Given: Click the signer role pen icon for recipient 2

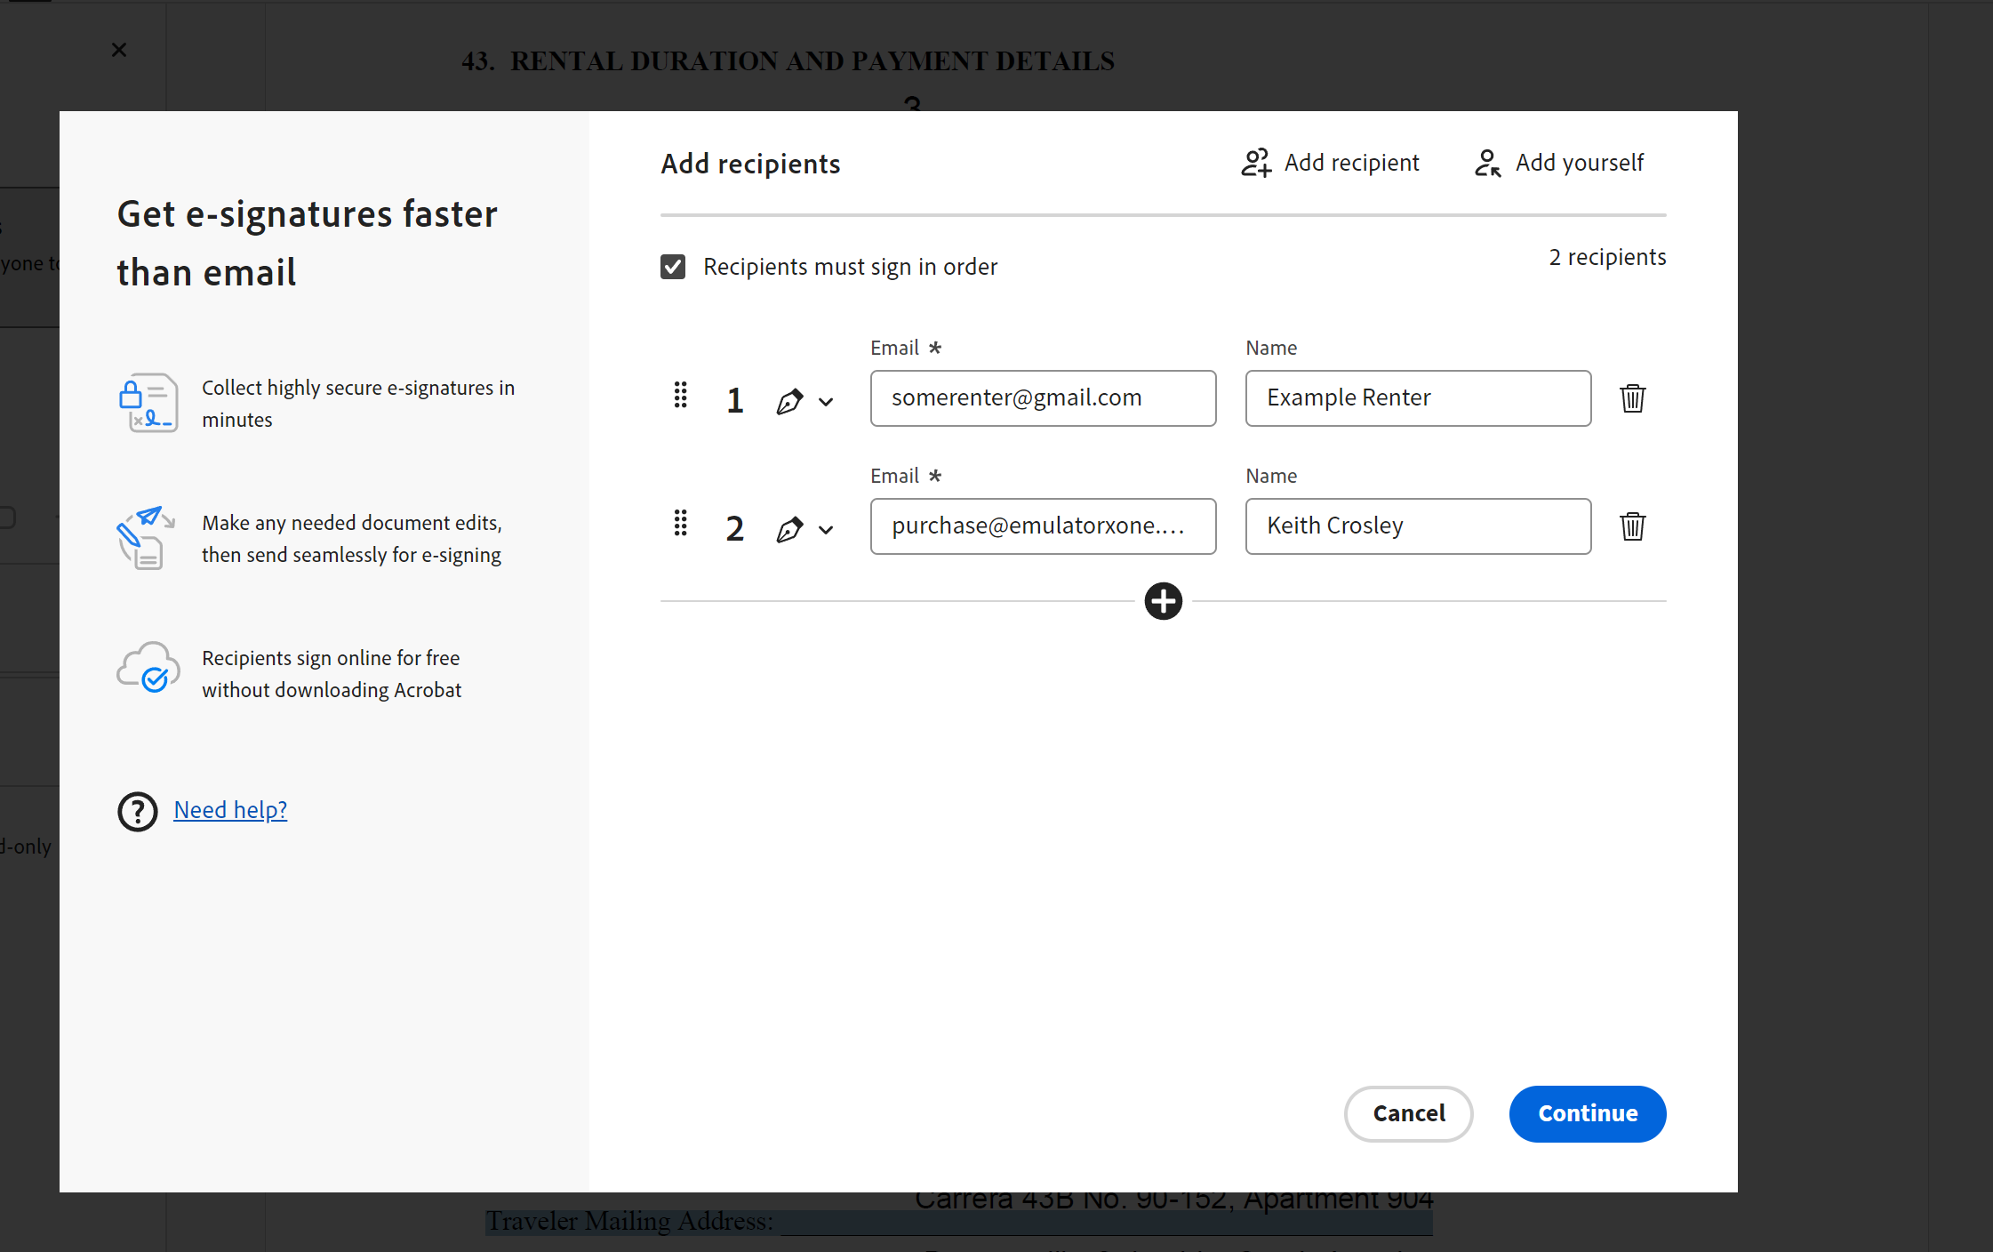Looking at the screenshot, I should [x=789, y=527].
